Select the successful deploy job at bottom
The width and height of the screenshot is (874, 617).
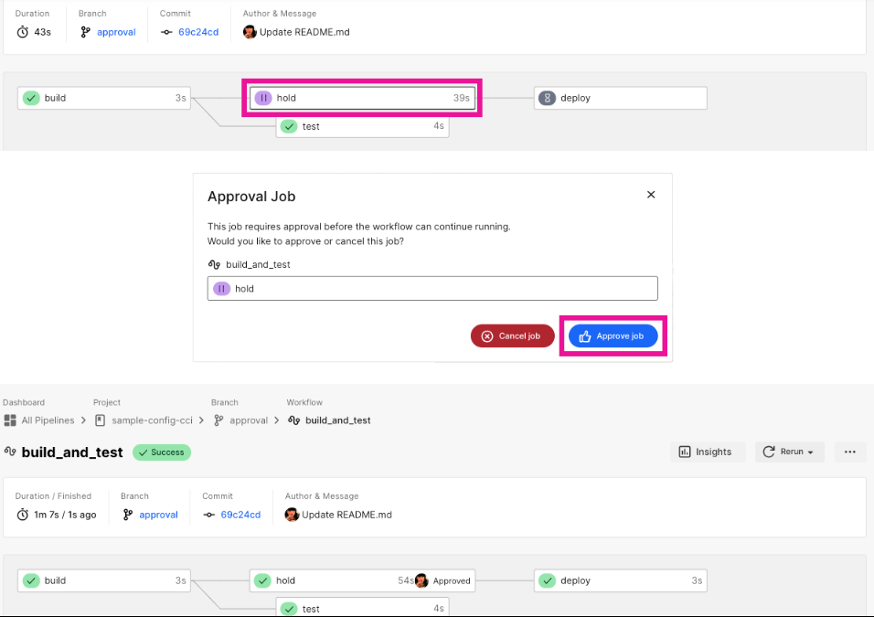point(619,580)
